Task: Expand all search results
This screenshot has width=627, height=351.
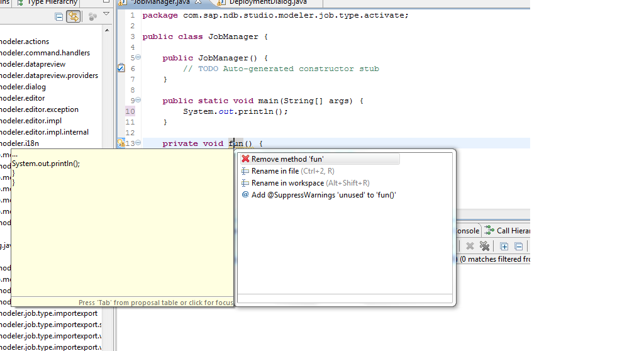Action: pyautogui.click(x=504, y=246)
